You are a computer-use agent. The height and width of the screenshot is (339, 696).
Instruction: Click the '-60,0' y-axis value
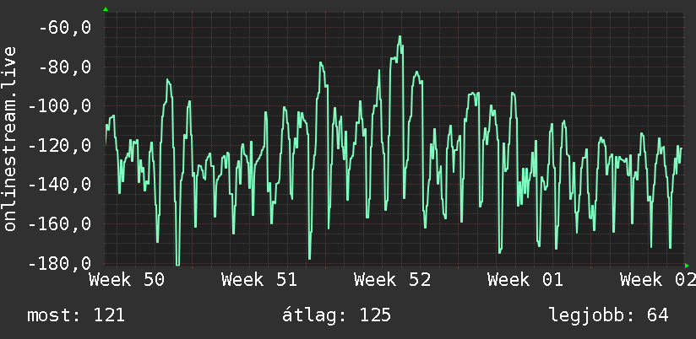pos(65,29)
